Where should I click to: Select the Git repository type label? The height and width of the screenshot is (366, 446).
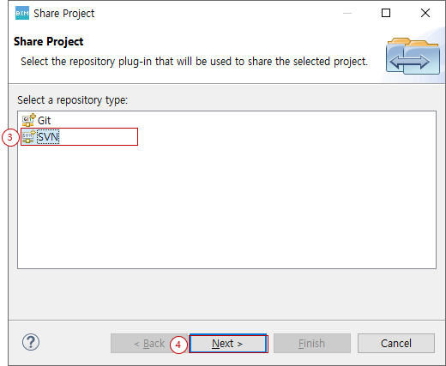[45, 121]
